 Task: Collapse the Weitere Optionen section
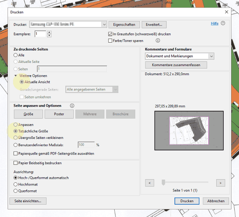pyautogui.click(x=16, y=76)
